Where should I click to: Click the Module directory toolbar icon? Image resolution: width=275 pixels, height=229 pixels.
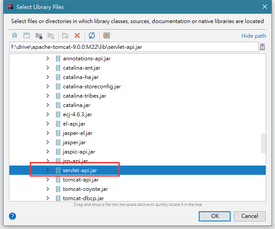pyautogui.click(x=51, y=36)
